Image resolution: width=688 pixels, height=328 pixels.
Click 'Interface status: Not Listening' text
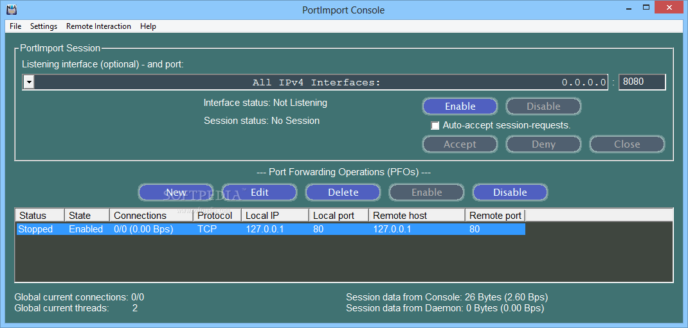[266, 103]
